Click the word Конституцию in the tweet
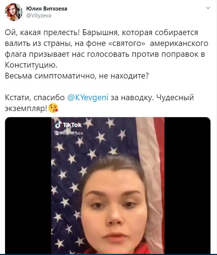Viewport: 217px width, 255px height. point(31,65)
